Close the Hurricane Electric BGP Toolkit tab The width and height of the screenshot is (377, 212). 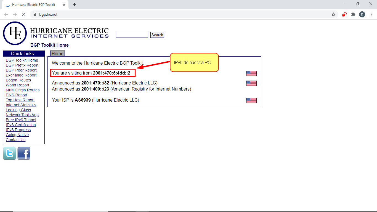point(64,5)
